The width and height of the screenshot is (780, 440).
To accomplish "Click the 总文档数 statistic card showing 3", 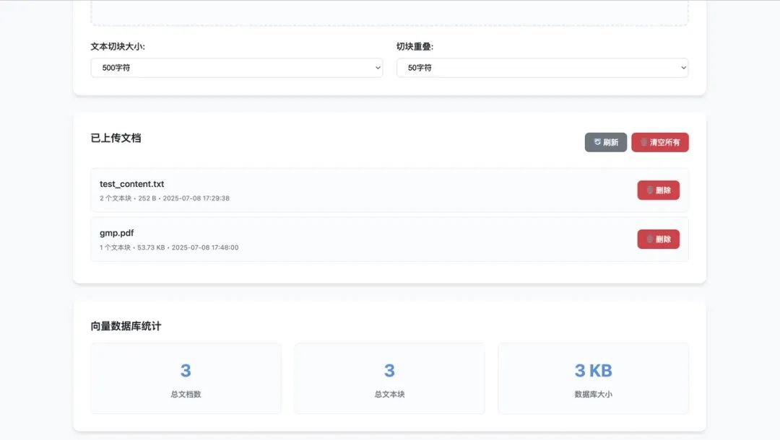I will 186,378.
